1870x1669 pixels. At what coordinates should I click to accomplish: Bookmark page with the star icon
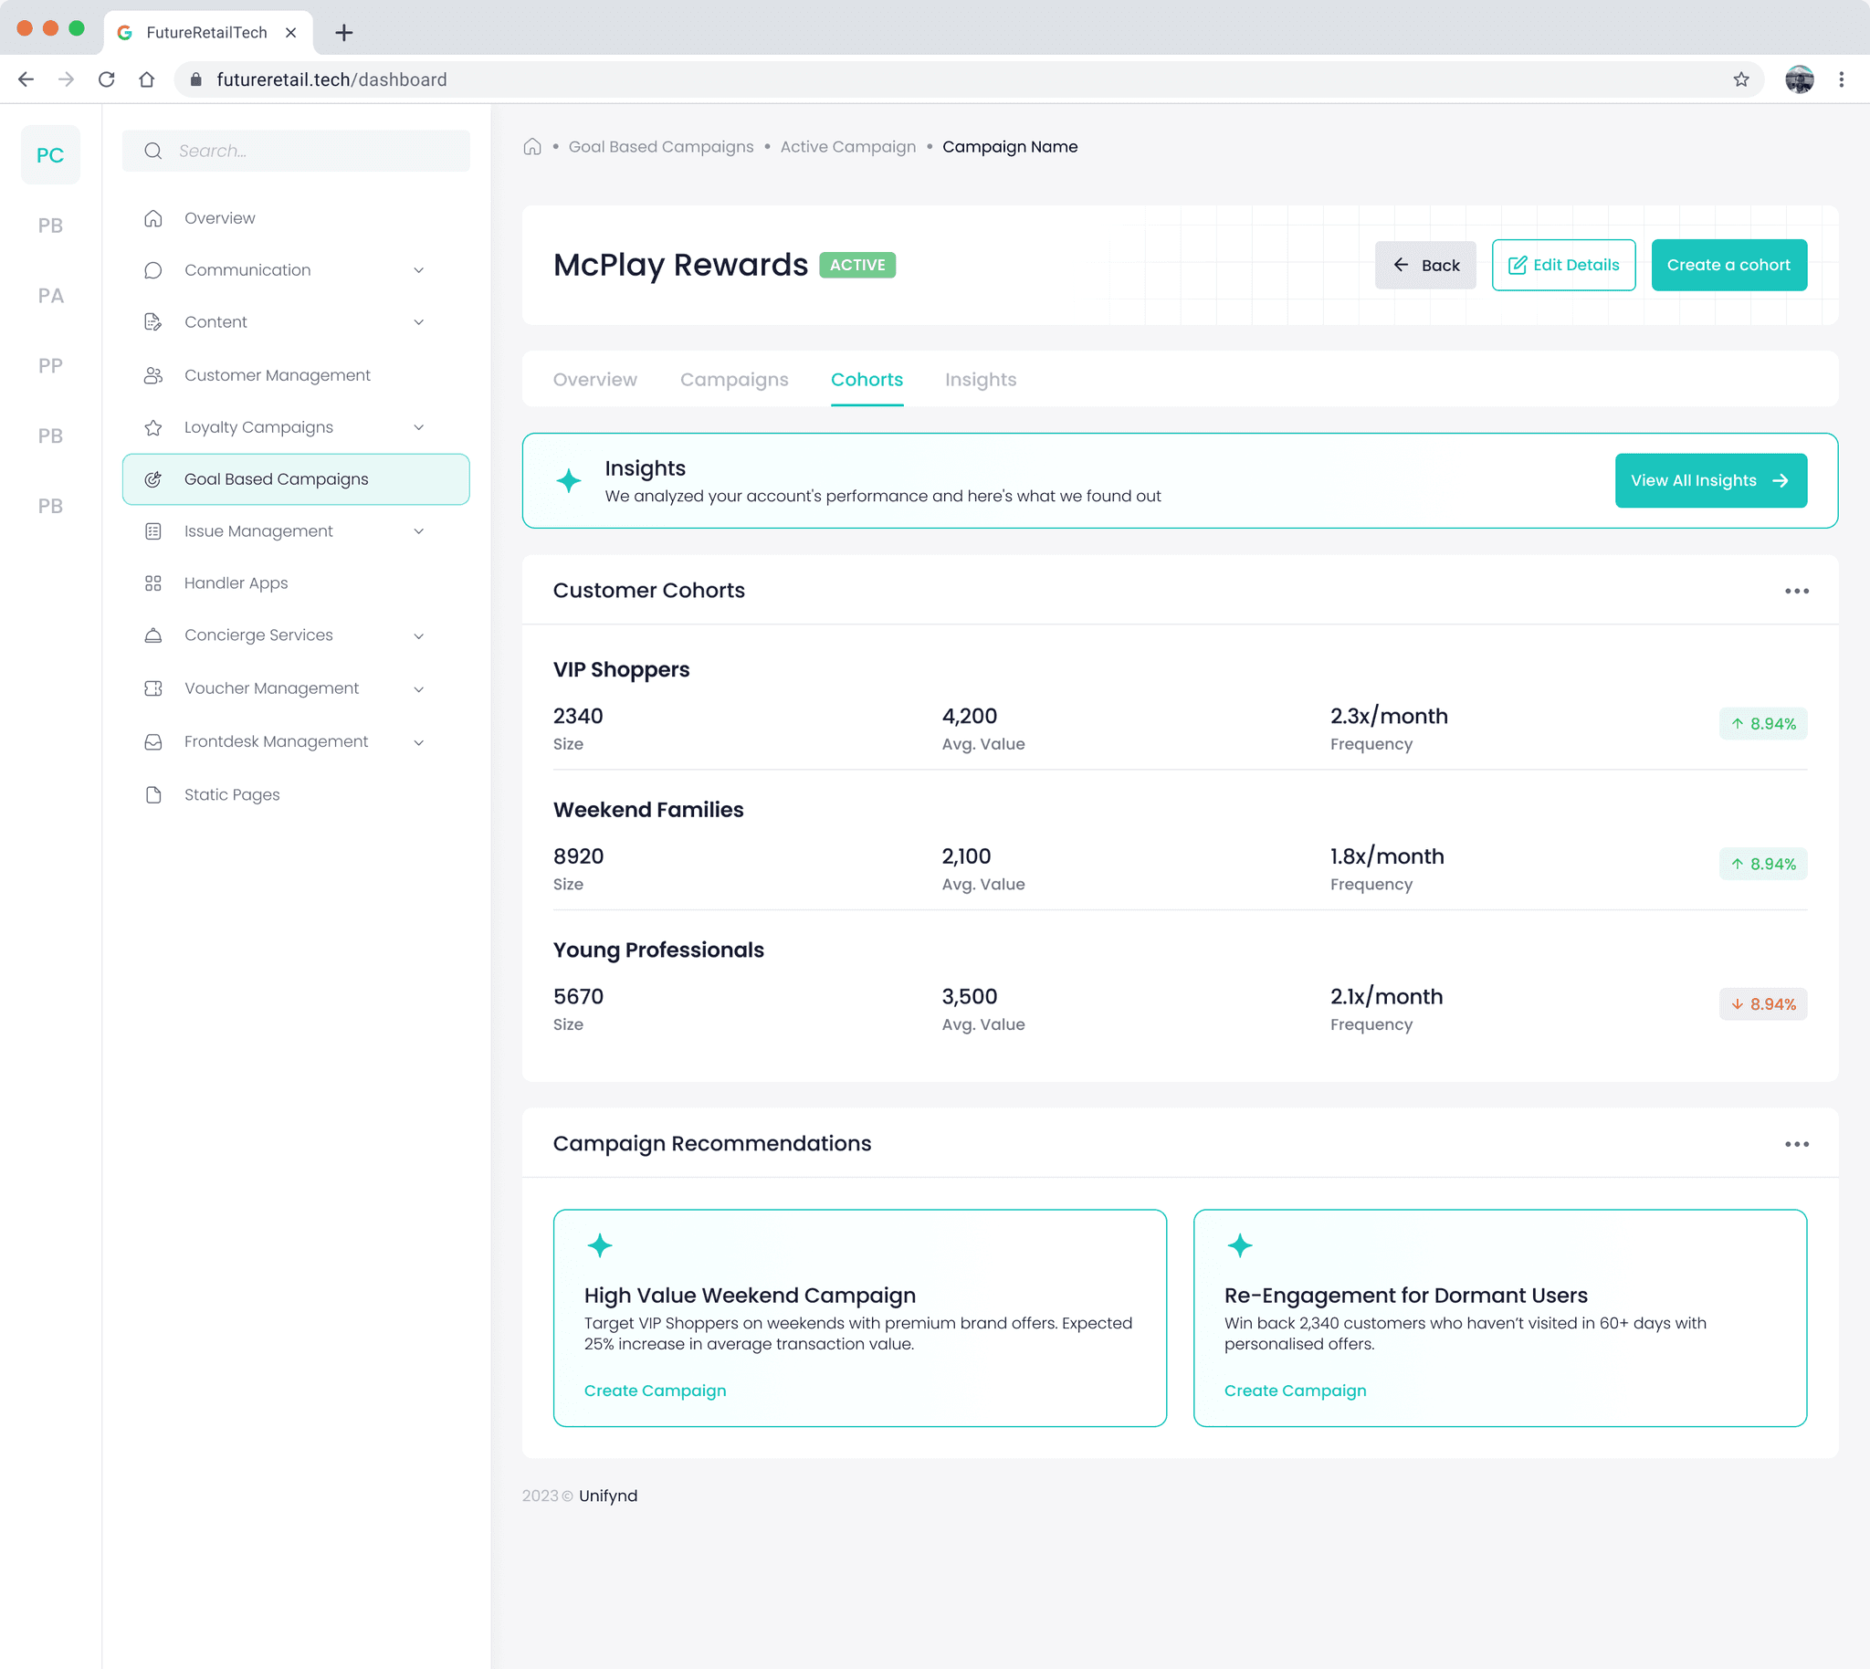(x=1740, y=79)
